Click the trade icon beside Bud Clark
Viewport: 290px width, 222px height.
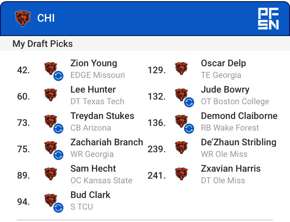(x=58, y=207)
